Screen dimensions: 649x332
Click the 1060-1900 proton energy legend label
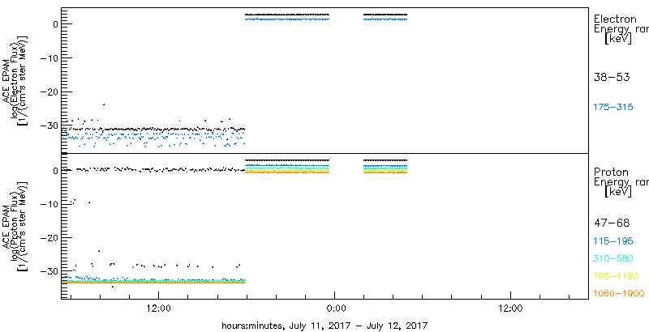[619, 294]
